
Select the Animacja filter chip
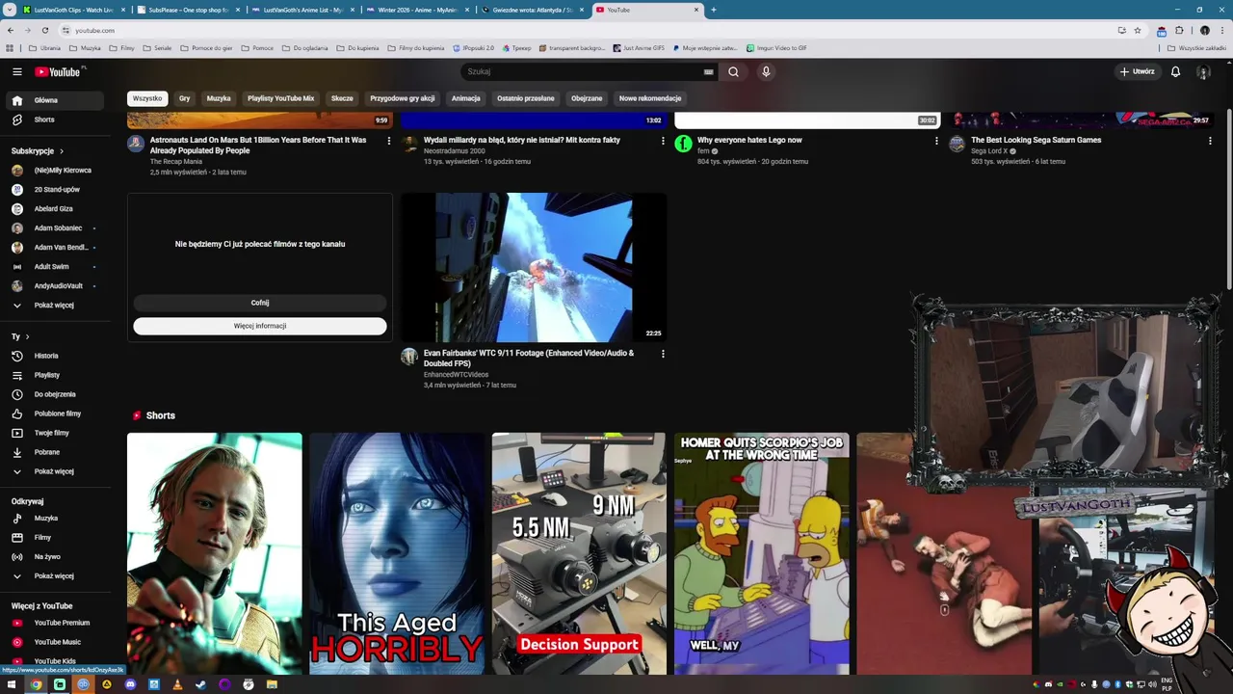tap(465, 98)
